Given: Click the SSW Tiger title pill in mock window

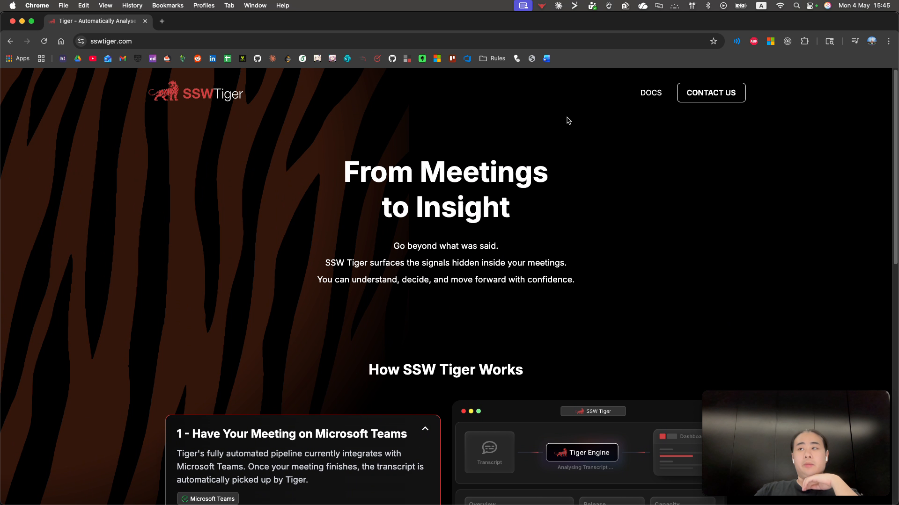Looking at the screenshot, I should [593, 411].
